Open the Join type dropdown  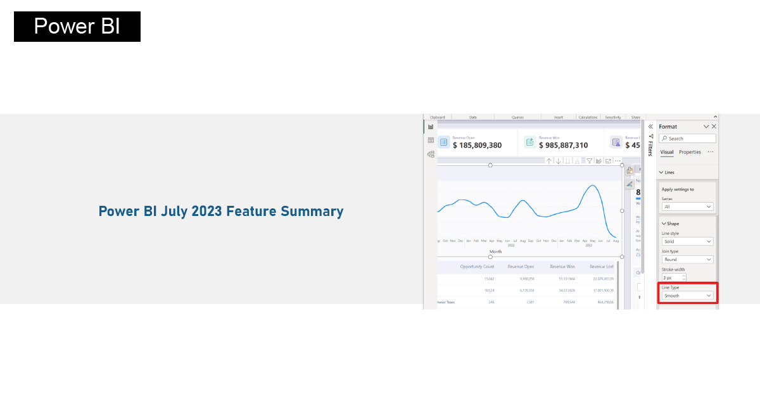point(687,259)
